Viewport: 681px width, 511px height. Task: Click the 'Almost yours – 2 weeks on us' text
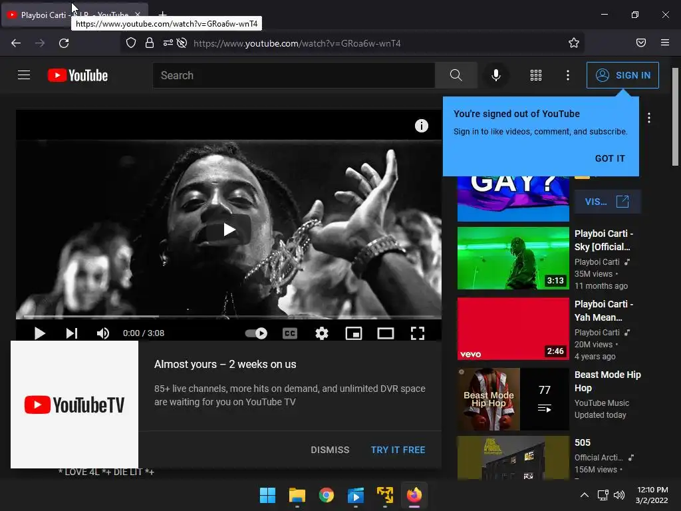(225, 364)
